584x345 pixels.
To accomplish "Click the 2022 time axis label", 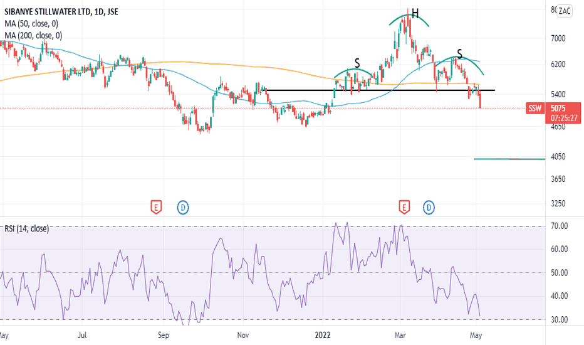I will [322, 336].
